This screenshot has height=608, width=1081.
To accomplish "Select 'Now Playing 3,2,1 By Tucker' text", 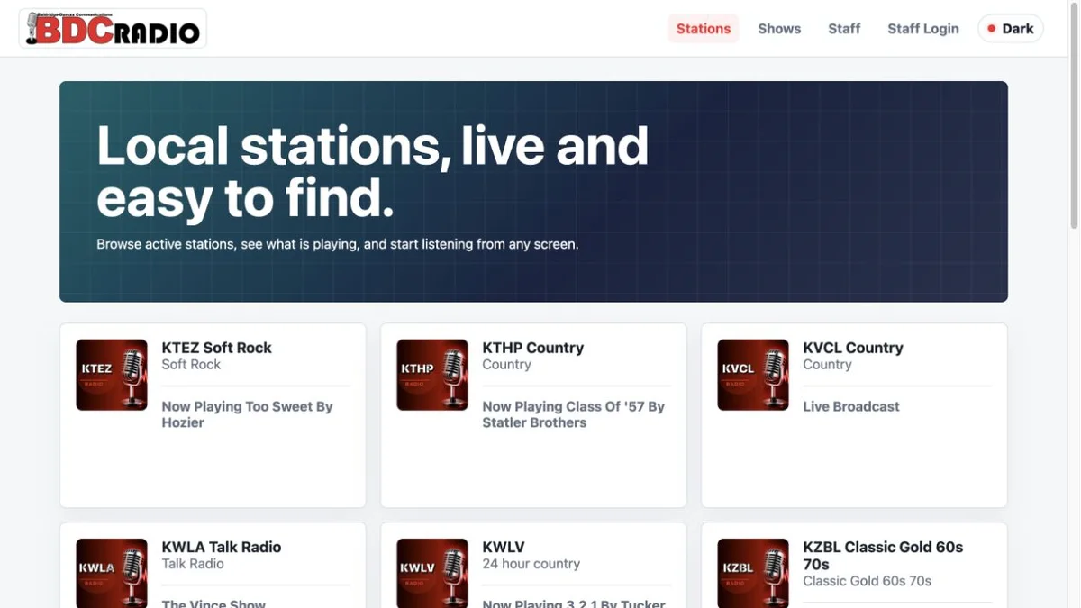I will tap(574, 603).
